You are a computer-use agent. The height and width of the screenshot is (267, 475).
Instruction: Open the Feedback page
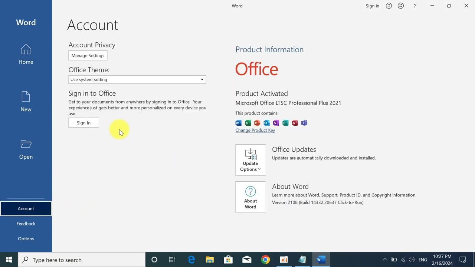pyautogui.click(x=26, y=224)
